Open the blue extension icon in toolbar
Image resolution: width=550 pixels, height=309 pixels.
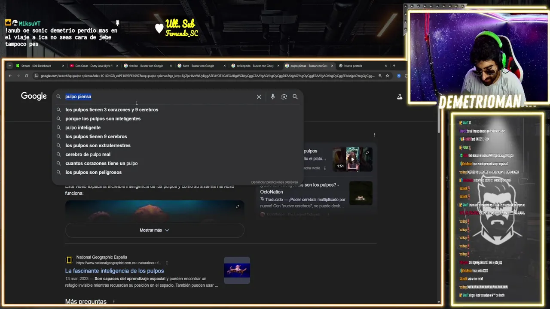[x=399, y=76]
